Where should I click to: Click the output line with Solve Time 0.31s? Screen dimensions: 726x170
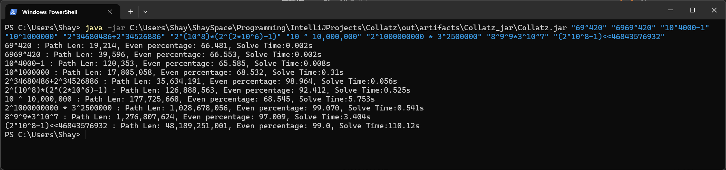(174, 73)
